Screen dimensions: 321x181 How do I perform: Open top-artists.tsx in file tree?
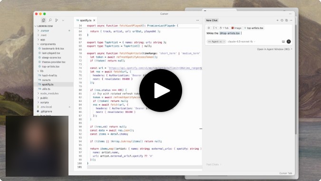pyautogui.click(x=50, y=67)
